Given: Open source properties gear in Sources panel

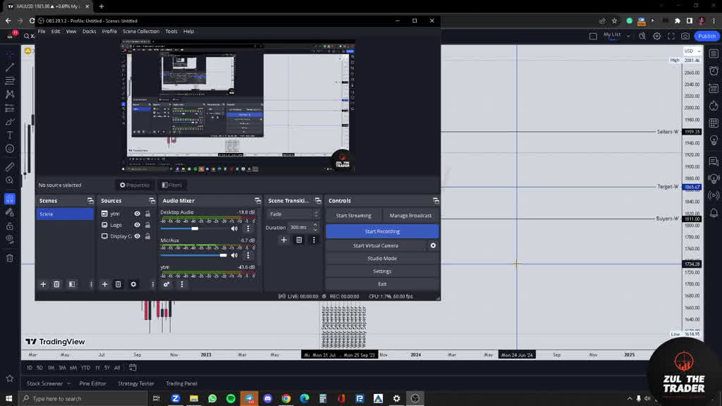Looking at the screenshot, I should (133, 284).
